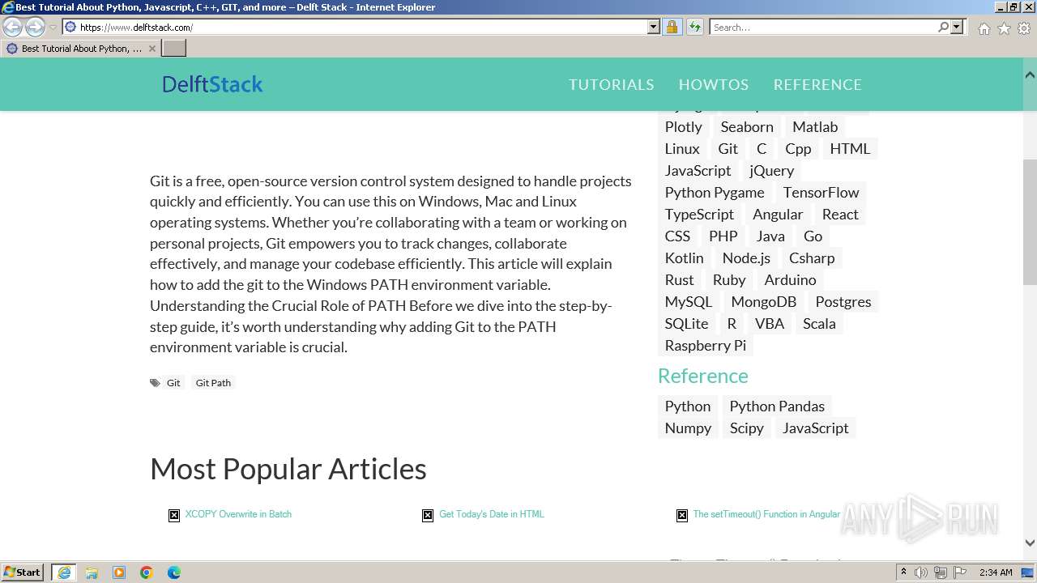Open the Scipy reference tag
Image resolution: width=1037 pixels, height=583 pixels.
(x=747, y=428)
